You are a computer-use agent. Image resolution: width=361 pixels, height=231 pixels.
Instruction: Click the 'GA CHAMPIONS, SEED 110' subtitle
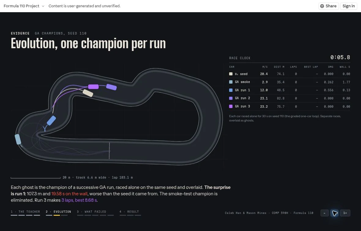tap(61, 33)
